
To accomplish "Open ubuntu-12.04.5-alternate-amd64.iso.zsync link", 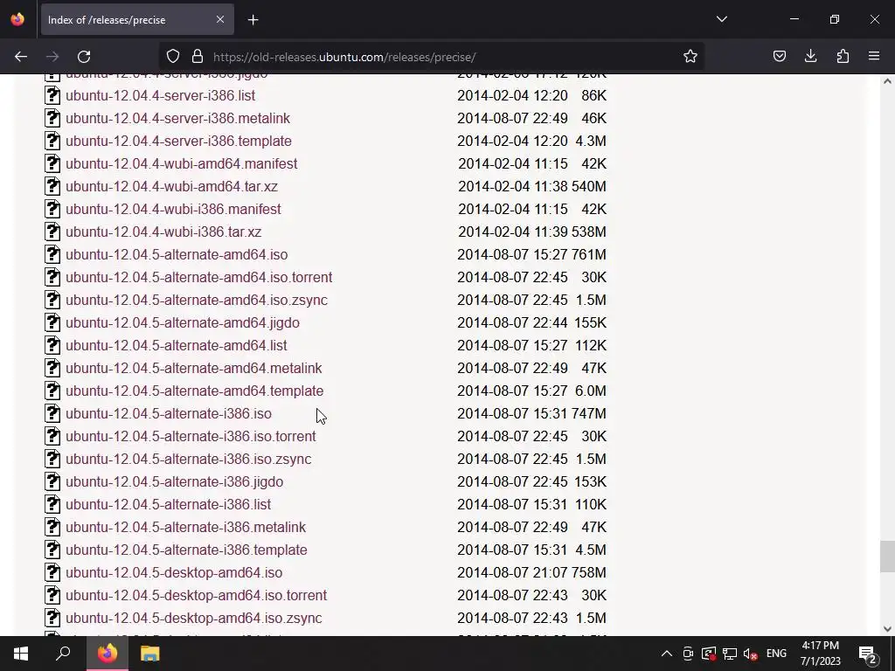I will point(197,301).
